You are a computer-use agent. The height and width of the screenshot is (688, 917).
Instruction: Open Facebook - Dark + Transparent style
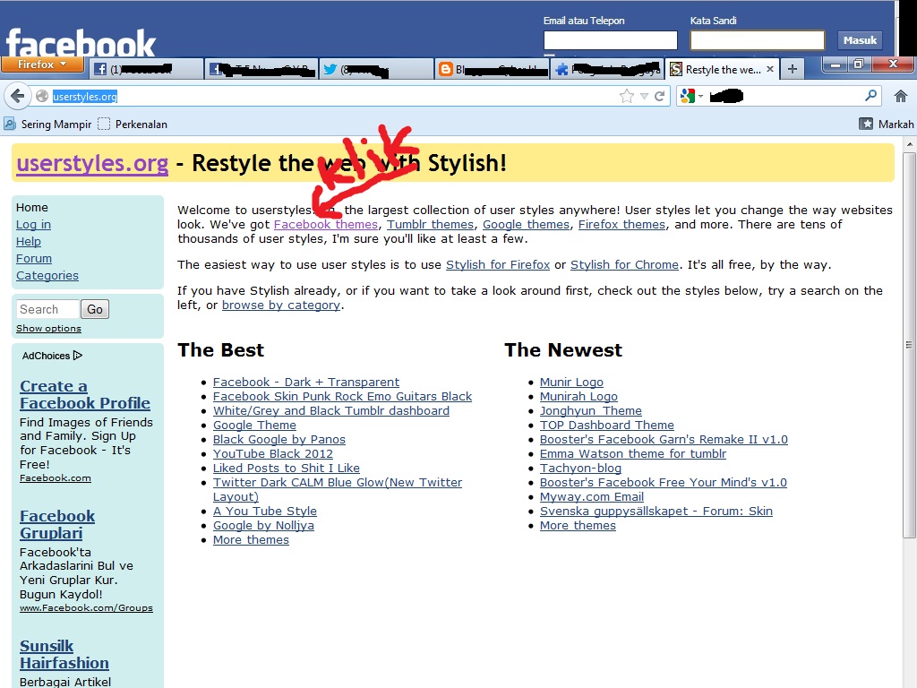point(306,382)
